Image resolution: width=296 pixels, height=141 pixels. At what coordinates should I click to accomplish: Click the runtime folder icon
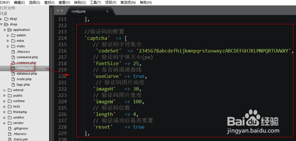pyautogui.click(x=10, y=101)
